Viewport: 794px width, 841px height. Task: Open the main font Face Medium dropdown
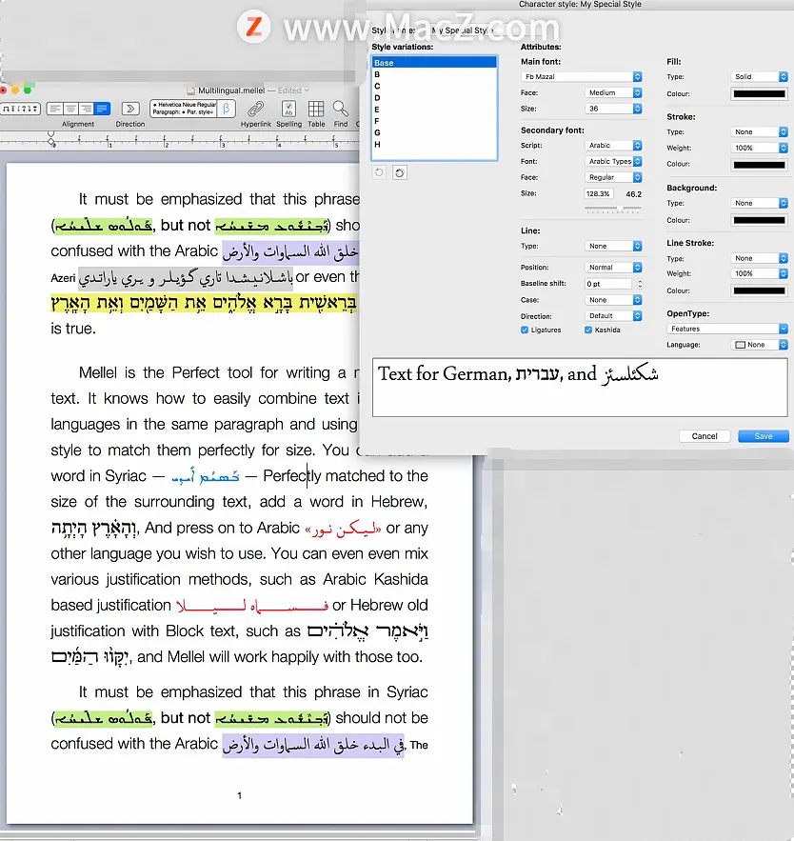pos(613,92)
